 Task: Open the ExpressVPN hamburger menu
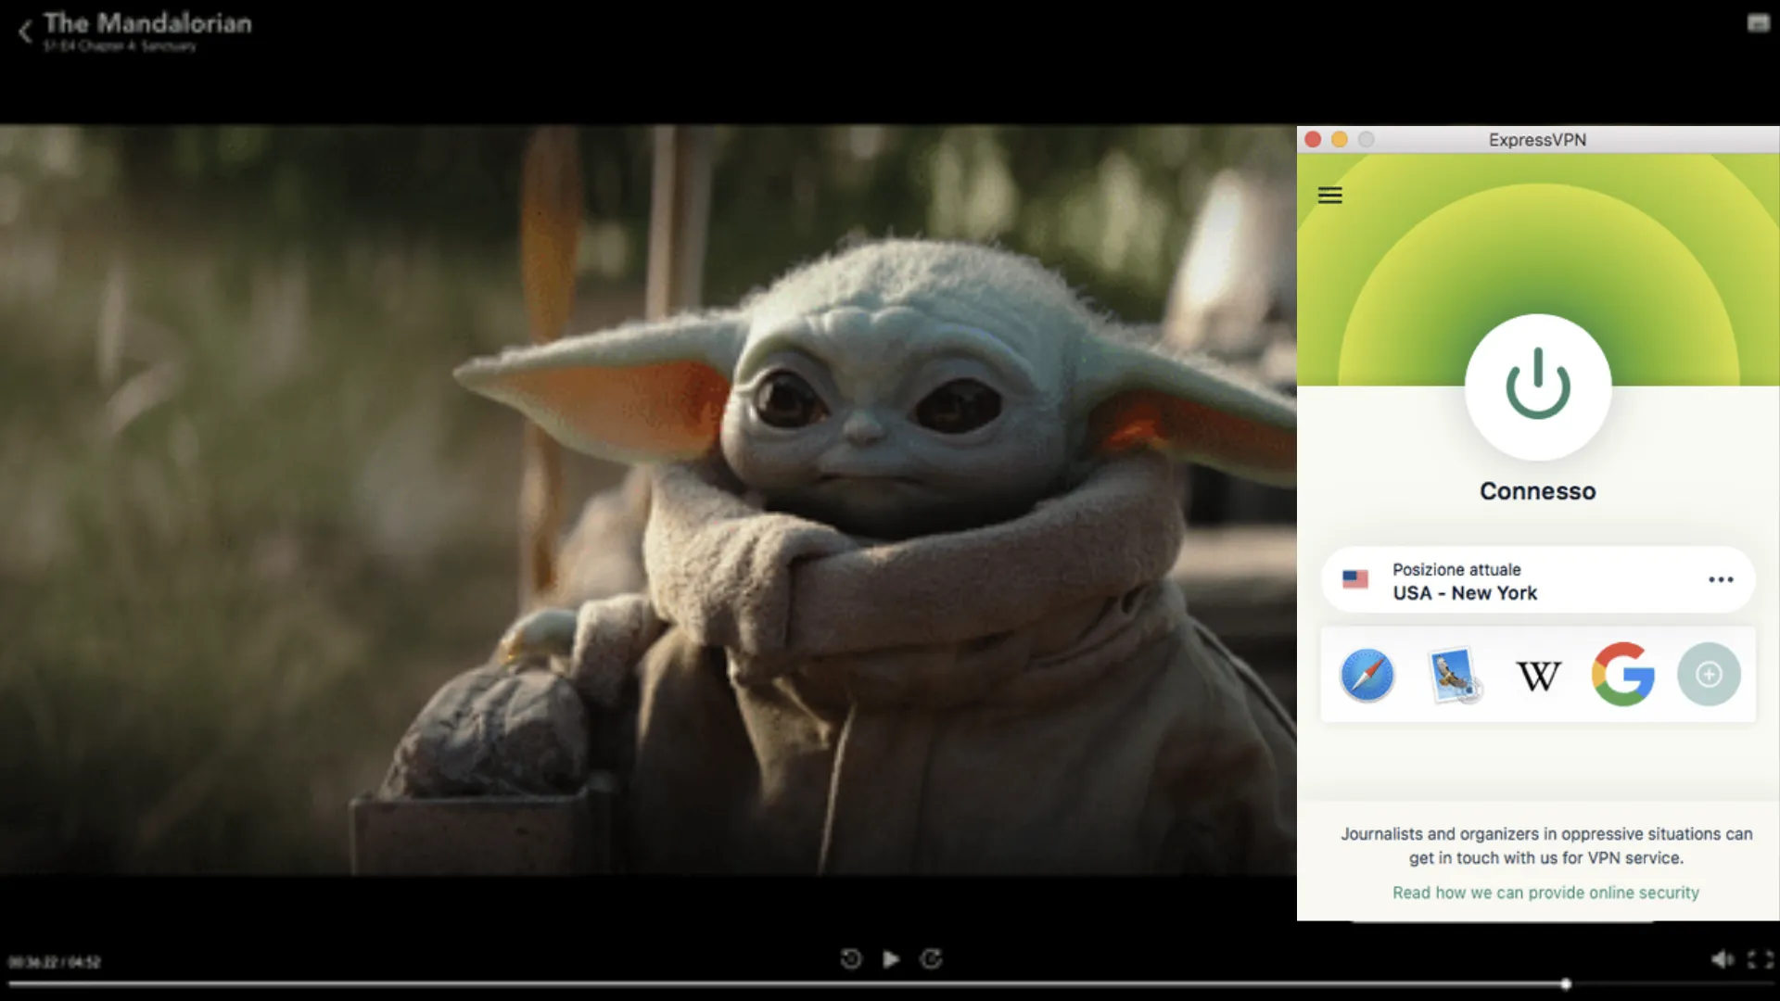1330,195
